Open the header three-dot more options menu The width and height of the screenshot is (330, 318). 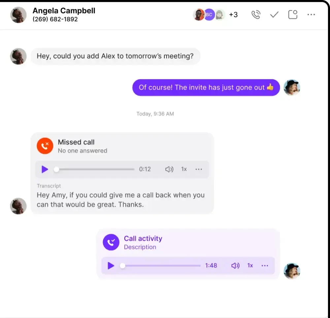311,15
